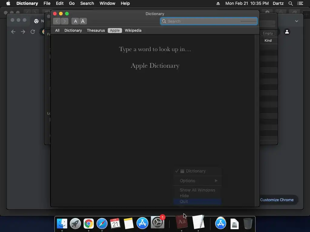
Task: Open the Apple menu
Action: tap(8, 3)
